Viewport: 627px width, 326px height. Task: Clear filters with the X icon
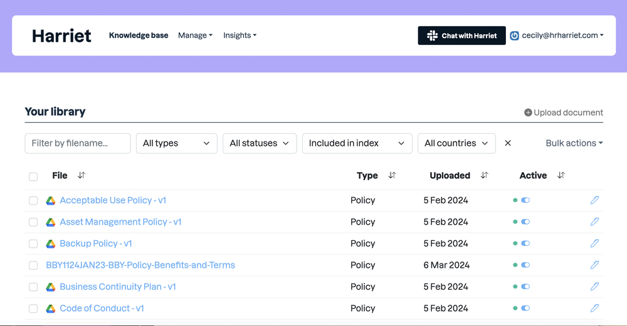tap(508, 143)
